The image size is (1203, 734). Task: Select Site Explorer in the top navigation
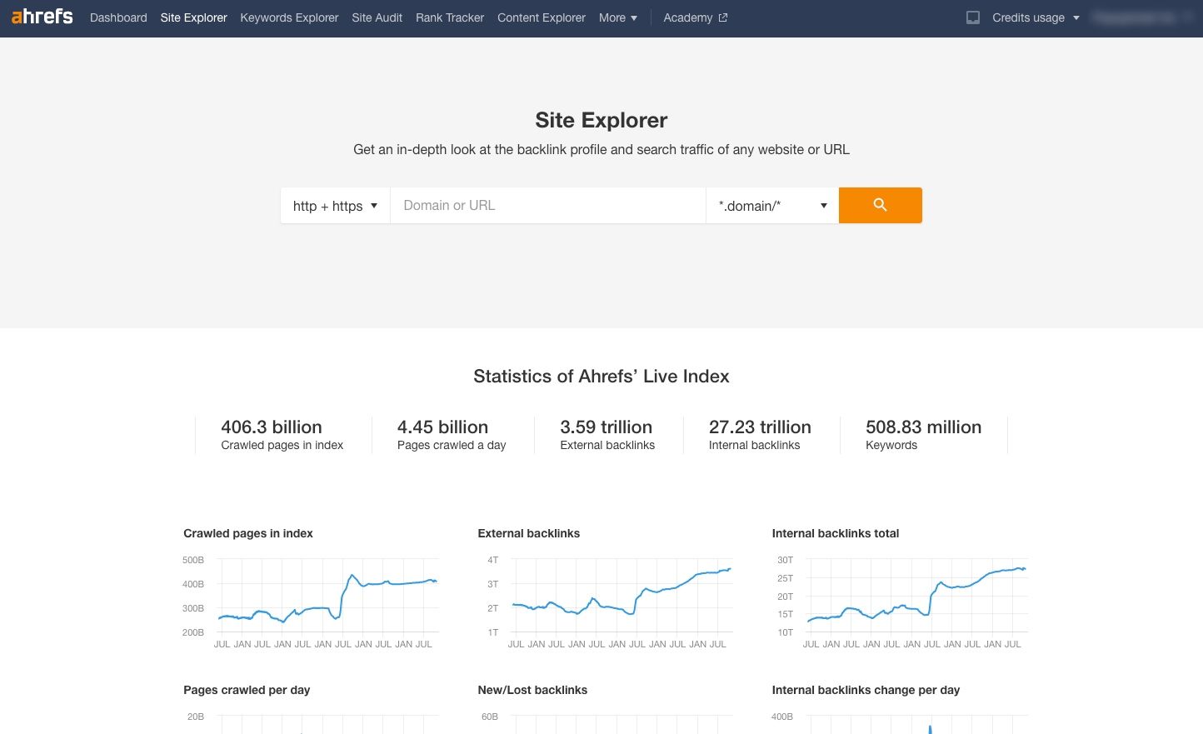[193, 17]
